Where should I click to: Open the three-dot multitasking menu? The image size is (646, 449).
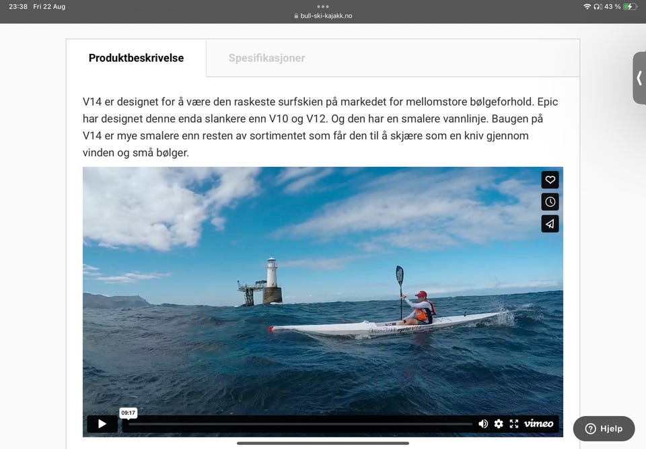coord(323,6)
